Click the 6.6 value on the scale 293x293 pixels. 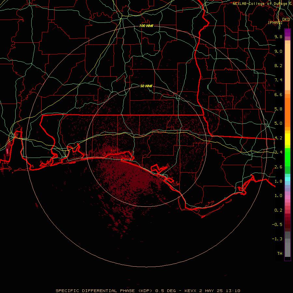tap(278, 94)
